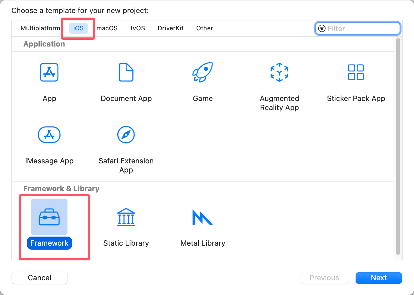Select the Framework toolbox template

[x=49, y=217]
